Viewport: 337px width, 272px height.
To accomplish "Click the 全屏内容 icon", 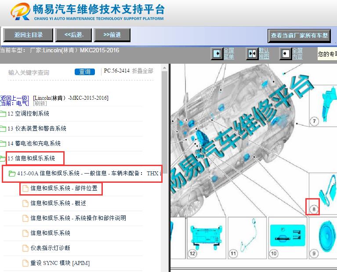I will click(x=285, y=54).
